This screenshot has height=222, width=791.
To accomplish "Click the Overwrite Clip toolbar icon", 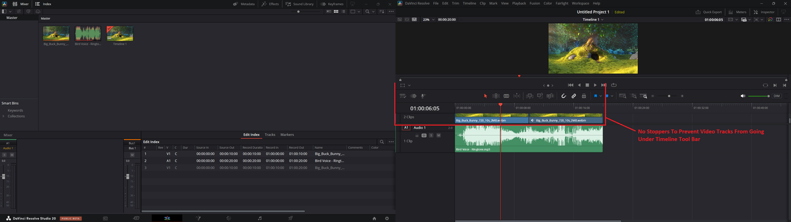I will coord(539,96).
